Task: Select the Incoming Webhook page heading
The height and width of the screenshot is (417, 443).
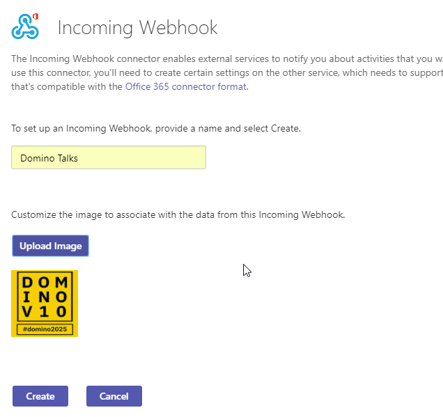Action: pyautogui.click(x=138, y=28)
